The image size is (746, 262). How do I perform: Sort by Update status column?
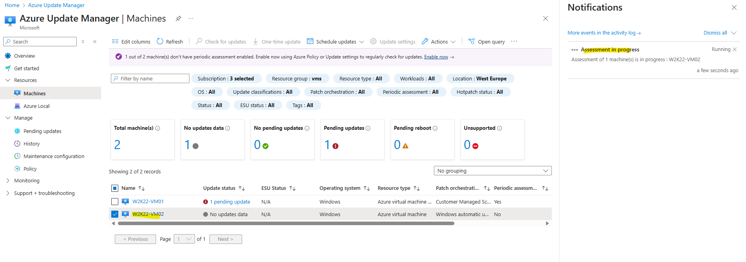242,188
